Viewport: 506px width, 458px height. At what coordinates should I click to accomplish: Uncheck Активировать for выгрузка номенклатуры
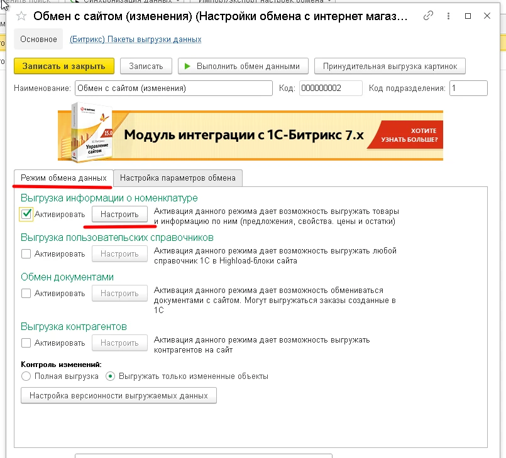tap(26, 214)
